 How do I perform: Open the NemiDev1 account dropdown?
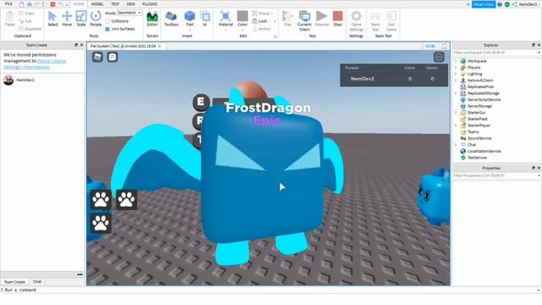[x=530, y=4]
